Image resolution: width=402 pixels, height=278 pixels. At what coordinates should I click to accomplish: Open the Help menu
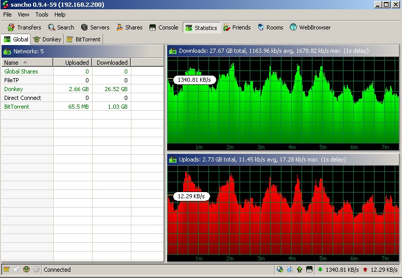tap(60, 15)
